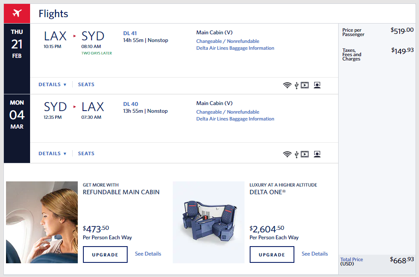Click video entertainment icon on DL 40 flight
This screenshot has height=277, width=419.
(x=305, y=154)
